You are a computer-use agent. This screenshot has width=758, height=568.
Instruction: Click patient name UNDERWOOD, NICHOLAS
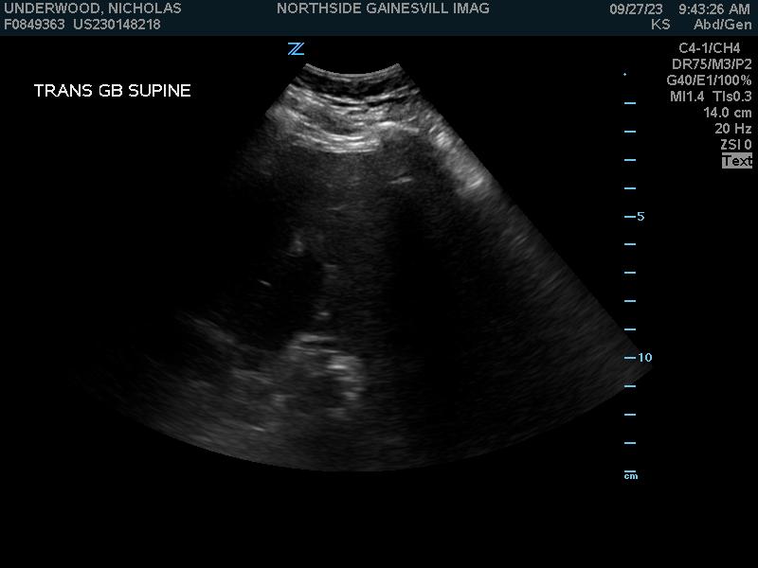[93, 9]
